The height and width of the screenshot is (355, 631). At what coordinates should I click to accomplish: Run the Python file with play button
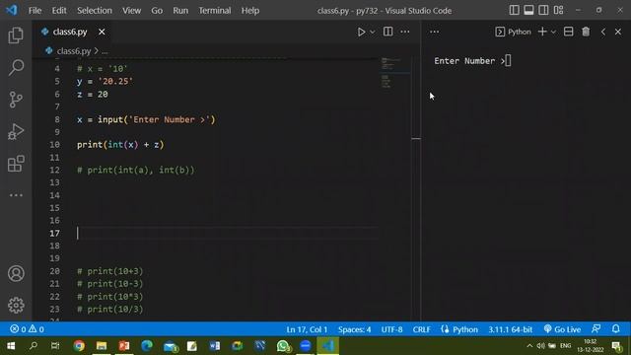pyautogui.click(x=361, y=32)
